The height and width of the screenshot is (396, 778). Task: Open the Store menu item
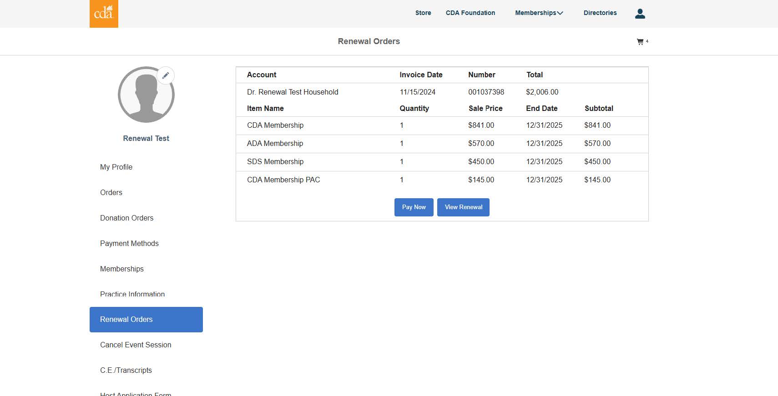tap(423, 13)
